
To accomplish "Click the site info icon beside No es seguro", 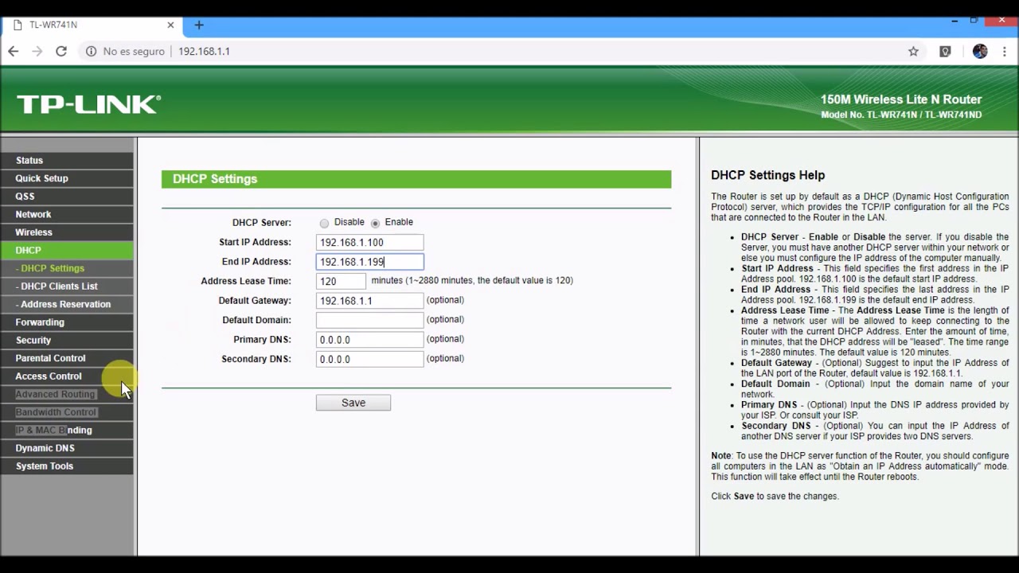I will pos(91,51).
